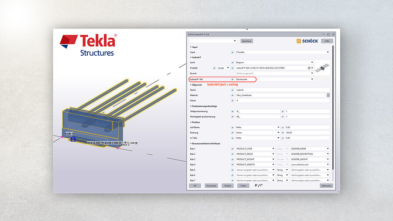This screenshot has height=221, width=393.
Task: Click the Abbrechen button
Action: (x=326, y=185)
